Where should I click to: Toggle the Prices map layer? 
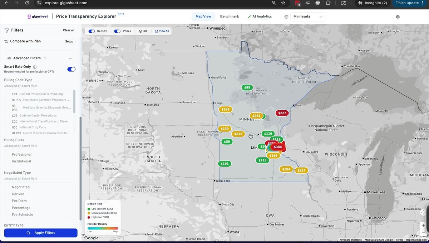click(117, 31)
